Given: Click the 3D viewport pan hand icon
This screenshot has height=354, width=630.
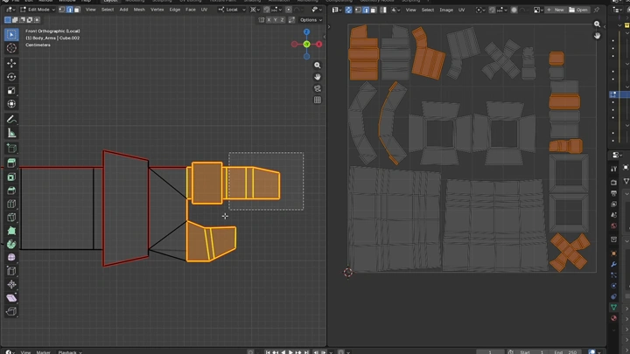Looking at the screenshot, I should pyautogui.click(x=318, y=77).
